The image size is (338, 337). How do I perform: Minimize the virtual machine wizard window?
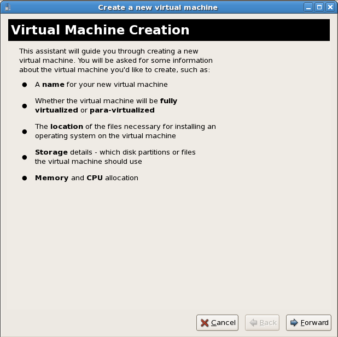(x=310, y=7)
